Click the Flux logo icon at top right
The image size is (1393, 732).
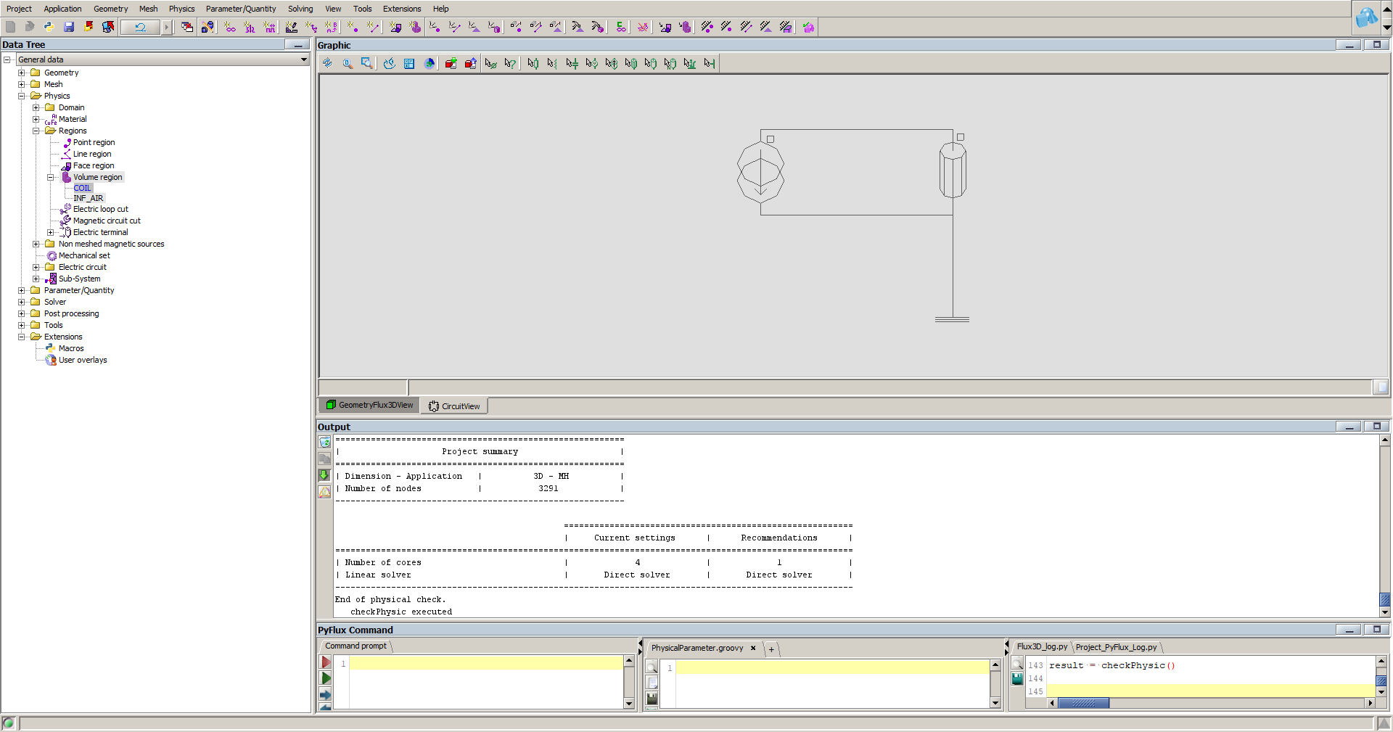[x=1366, y=17]
